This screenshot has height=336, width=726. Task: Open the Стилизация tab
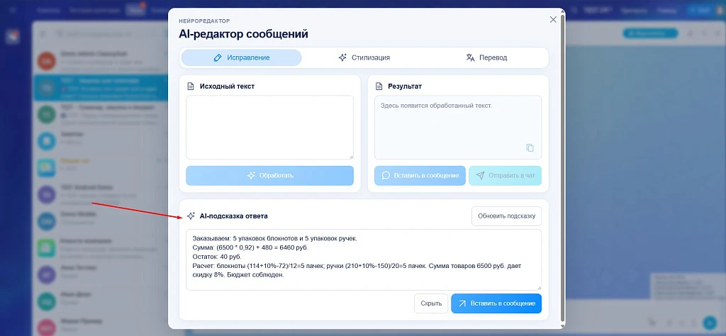(364, 58)
